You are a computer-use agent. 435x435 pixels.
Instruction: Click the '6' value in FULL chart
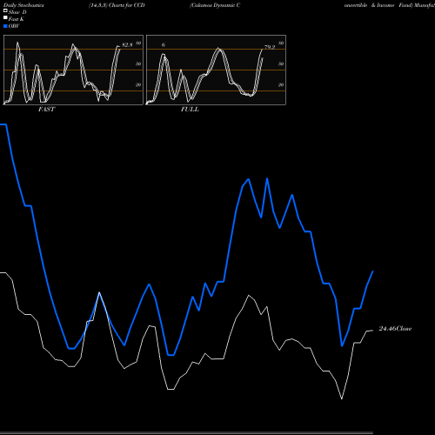coord(164,44)
